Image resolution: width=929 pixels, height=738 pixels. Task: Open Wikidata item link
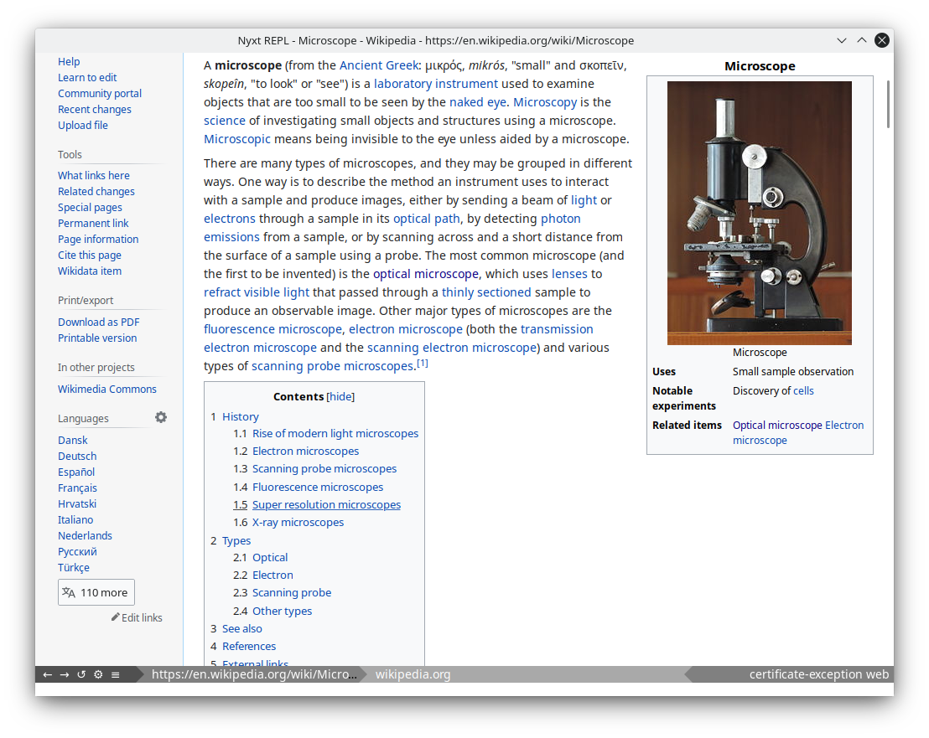(90, 271)
